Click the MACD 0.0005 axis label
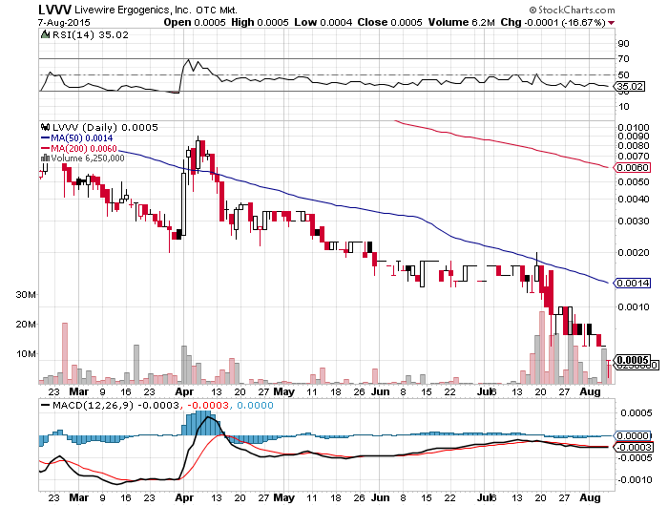 coord(637,412)
